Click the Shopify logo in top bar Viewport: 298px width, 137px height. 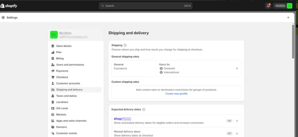[x=9, y=6]
